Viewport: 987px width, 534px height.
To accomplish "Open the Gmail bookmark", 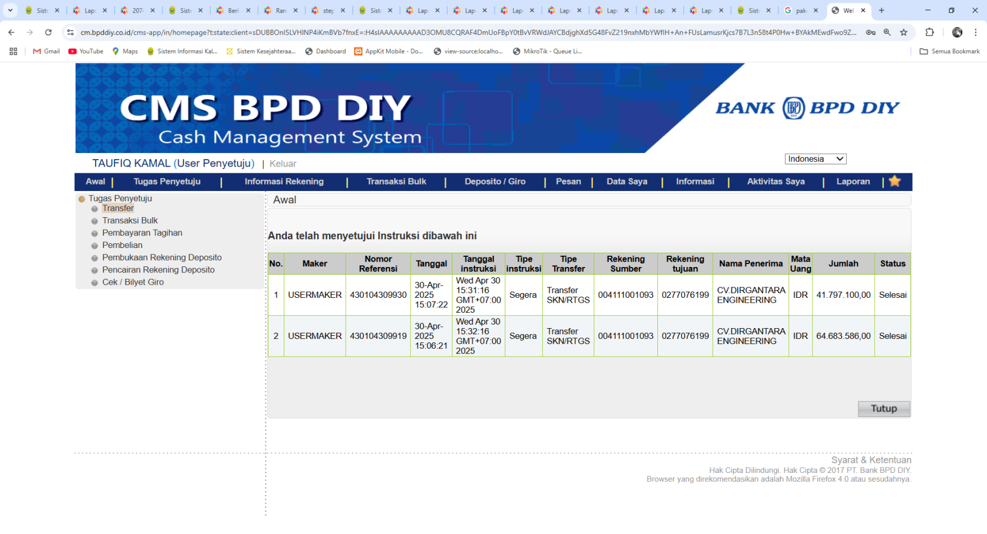I will click(46, 52).
